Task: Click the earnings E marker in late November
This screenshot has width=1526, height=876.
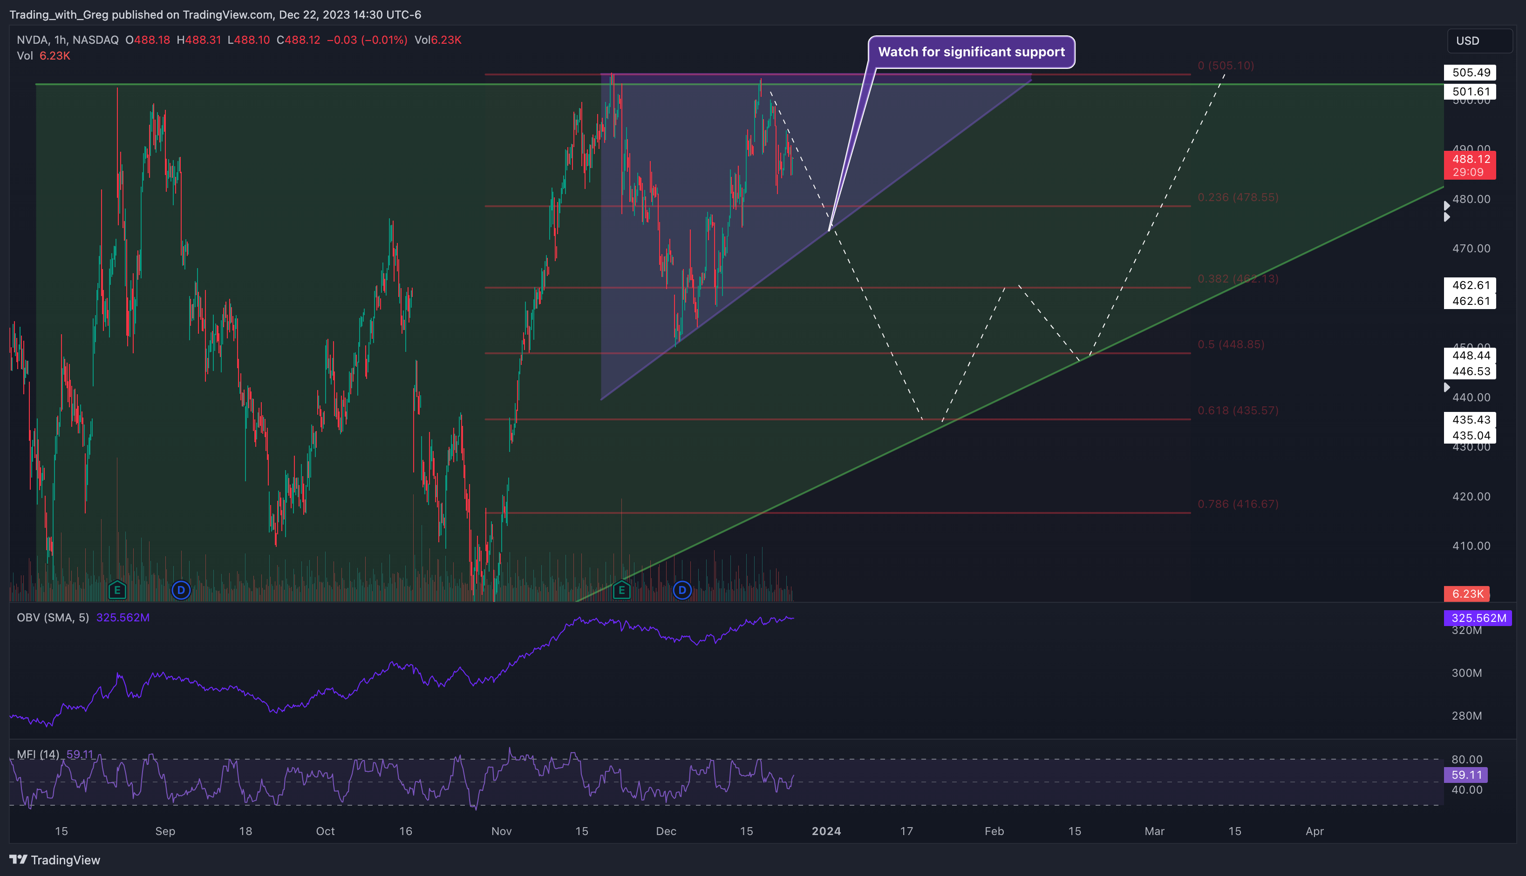Action: point(621,590)
